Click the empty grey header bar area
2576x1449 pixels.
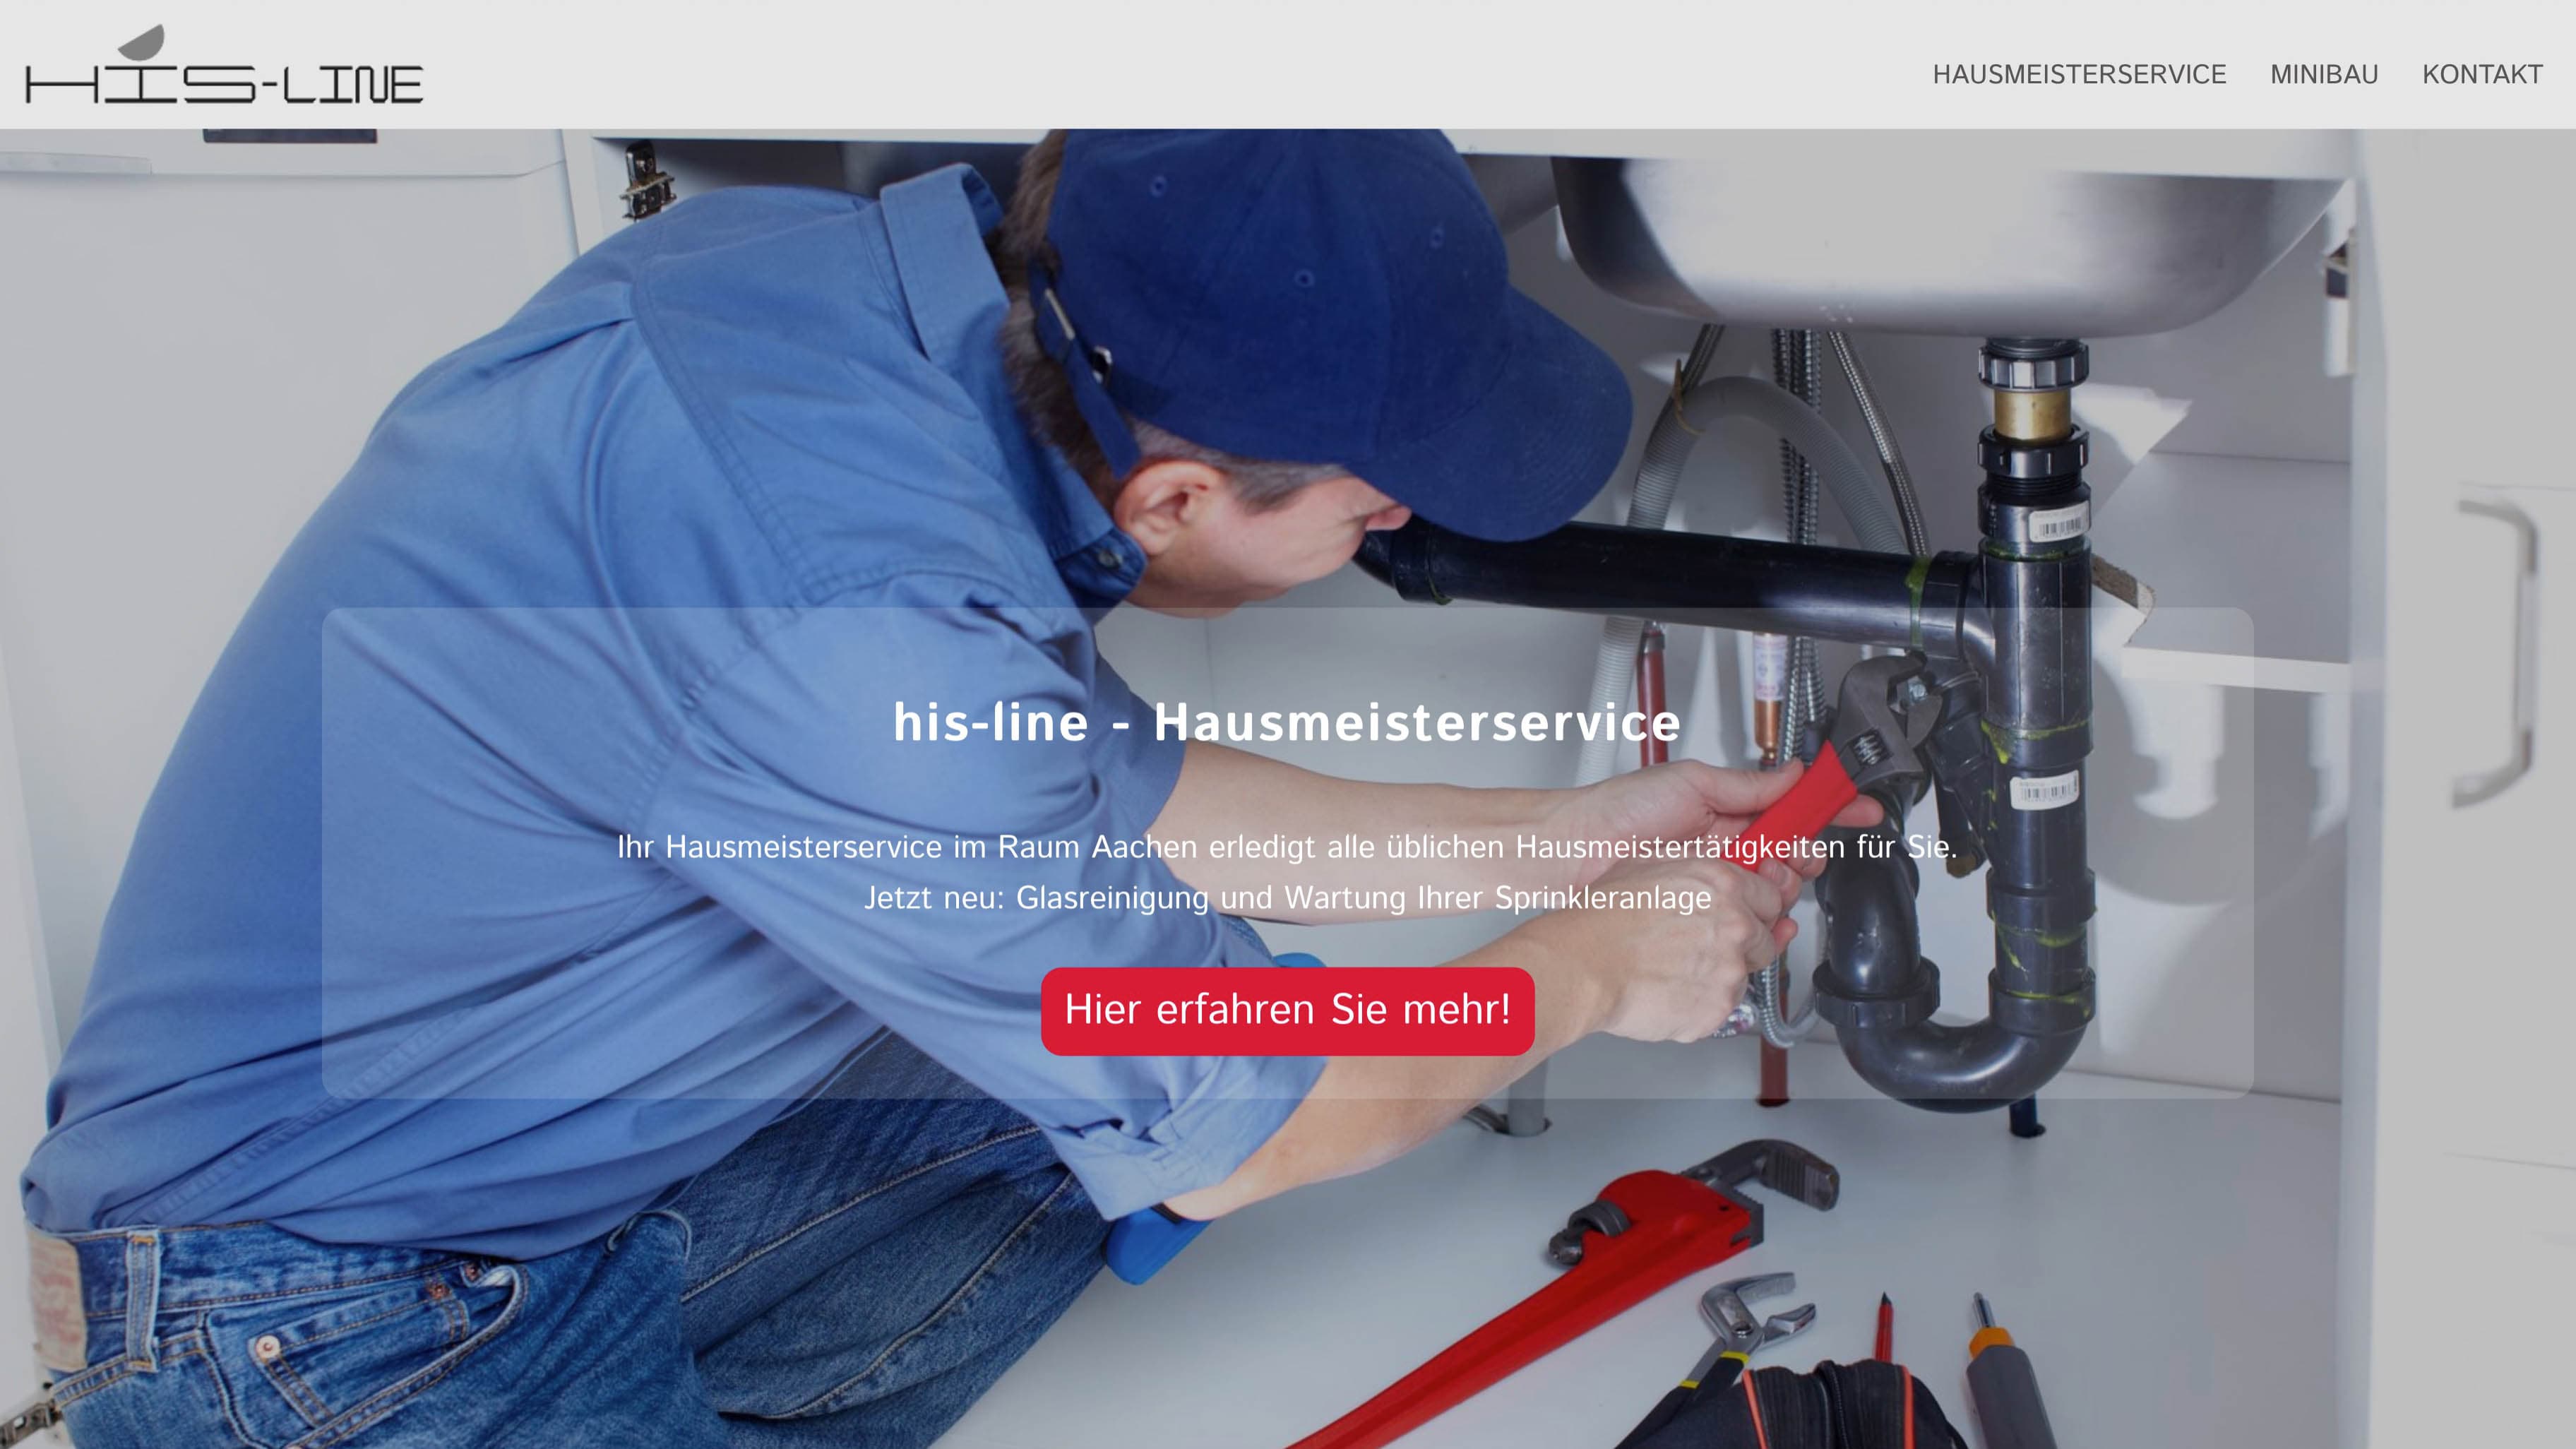tap(1170, 65)
